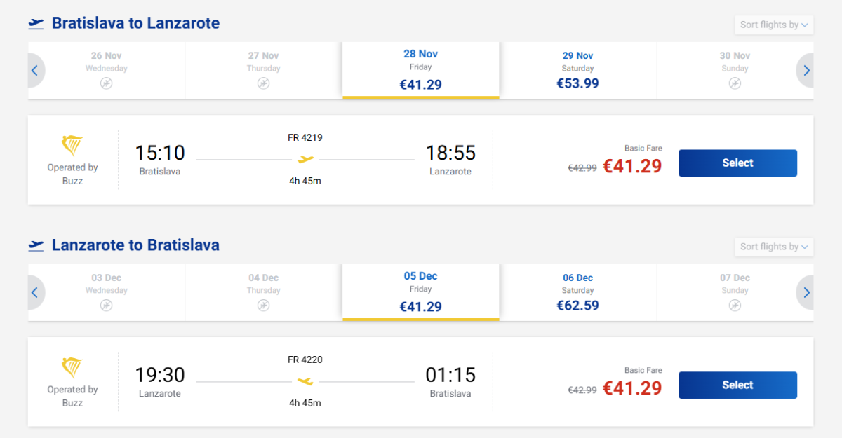842x438 pixels.
Task: Click the no-flight icon under 07 Dec
Action: coord(735,306)
